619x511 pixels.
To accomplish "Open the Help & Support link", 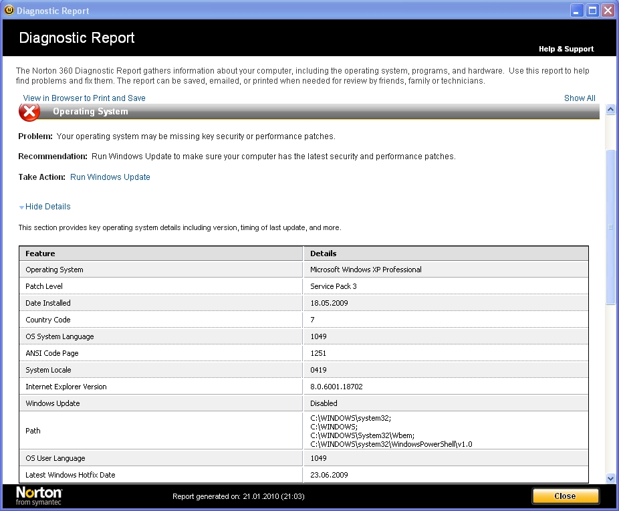I will (566, 49).
